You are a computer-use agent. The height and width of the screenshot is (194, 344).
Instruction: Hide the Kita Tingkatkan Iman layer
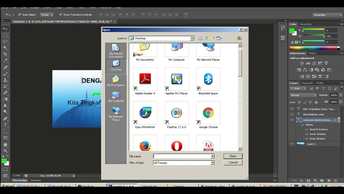(x=292, y=109)
